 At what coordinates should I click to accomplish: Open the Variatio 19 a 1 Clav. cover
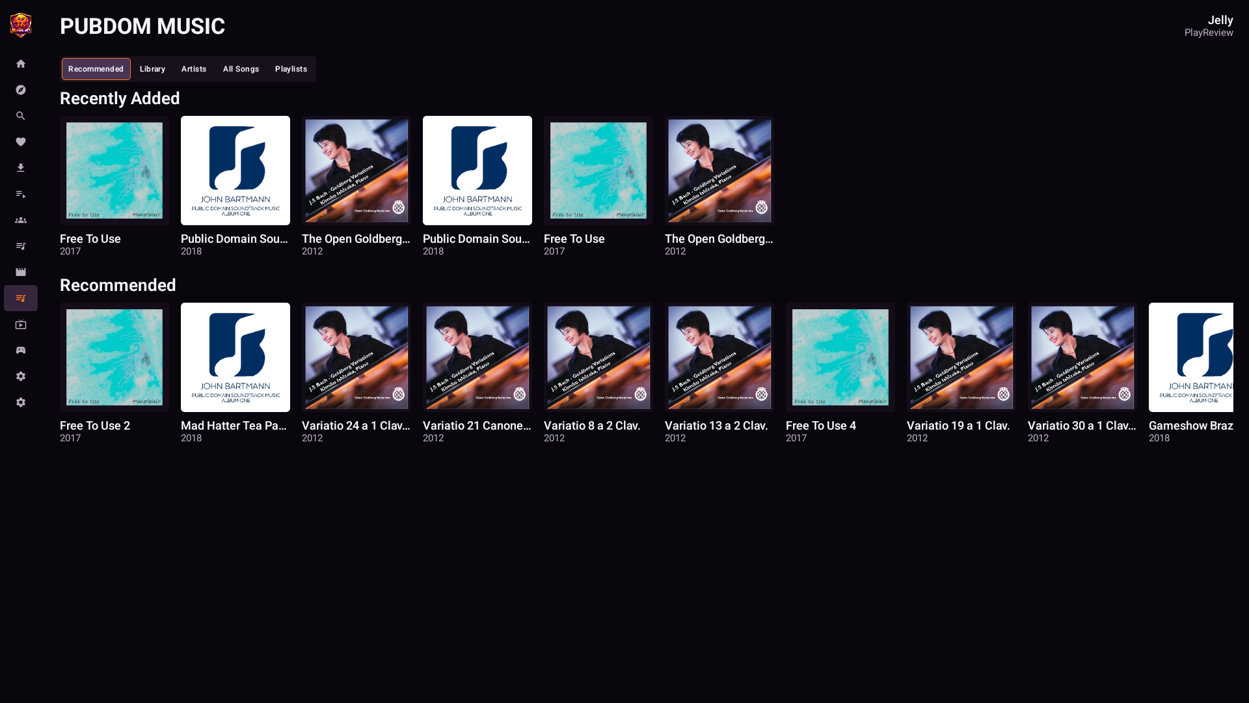pyautogui.click(x=961, y=357)
